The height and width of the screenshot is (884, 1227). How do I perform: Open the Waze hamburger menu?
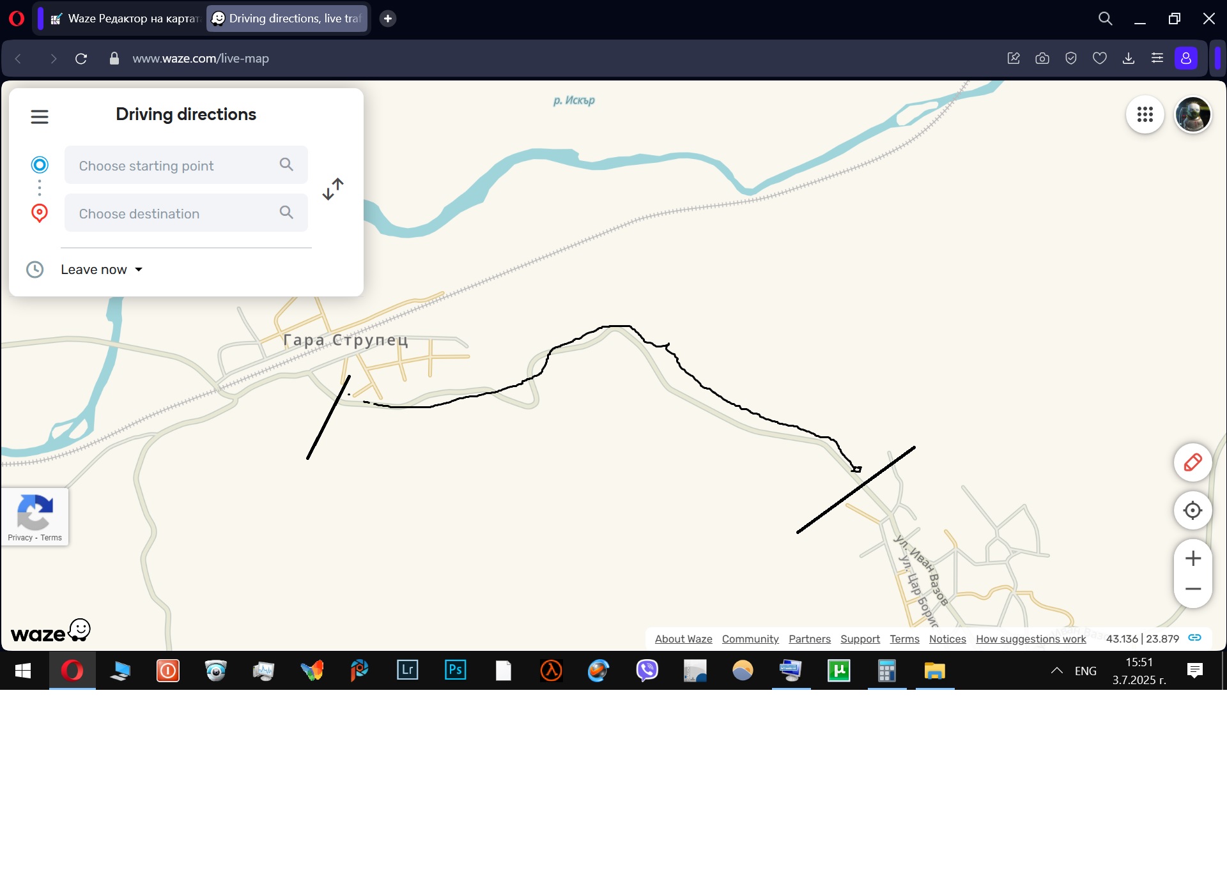click(40, 117)
